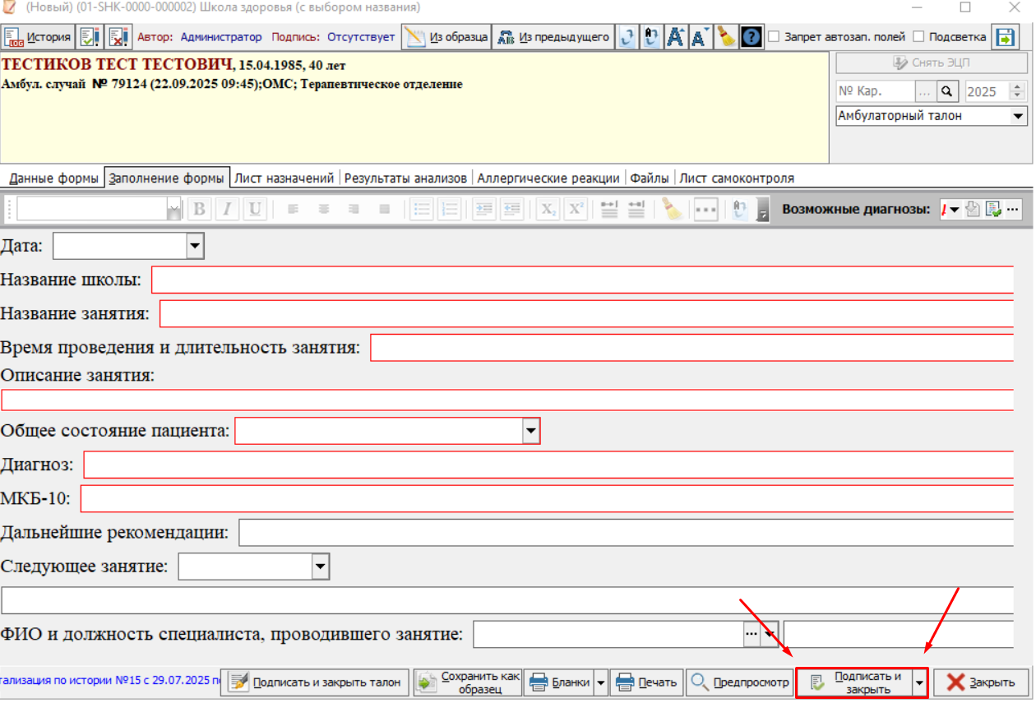Click the save icon with green arrow
This screenshot has height=703, width=1036.
click(x=1005, y=37)
